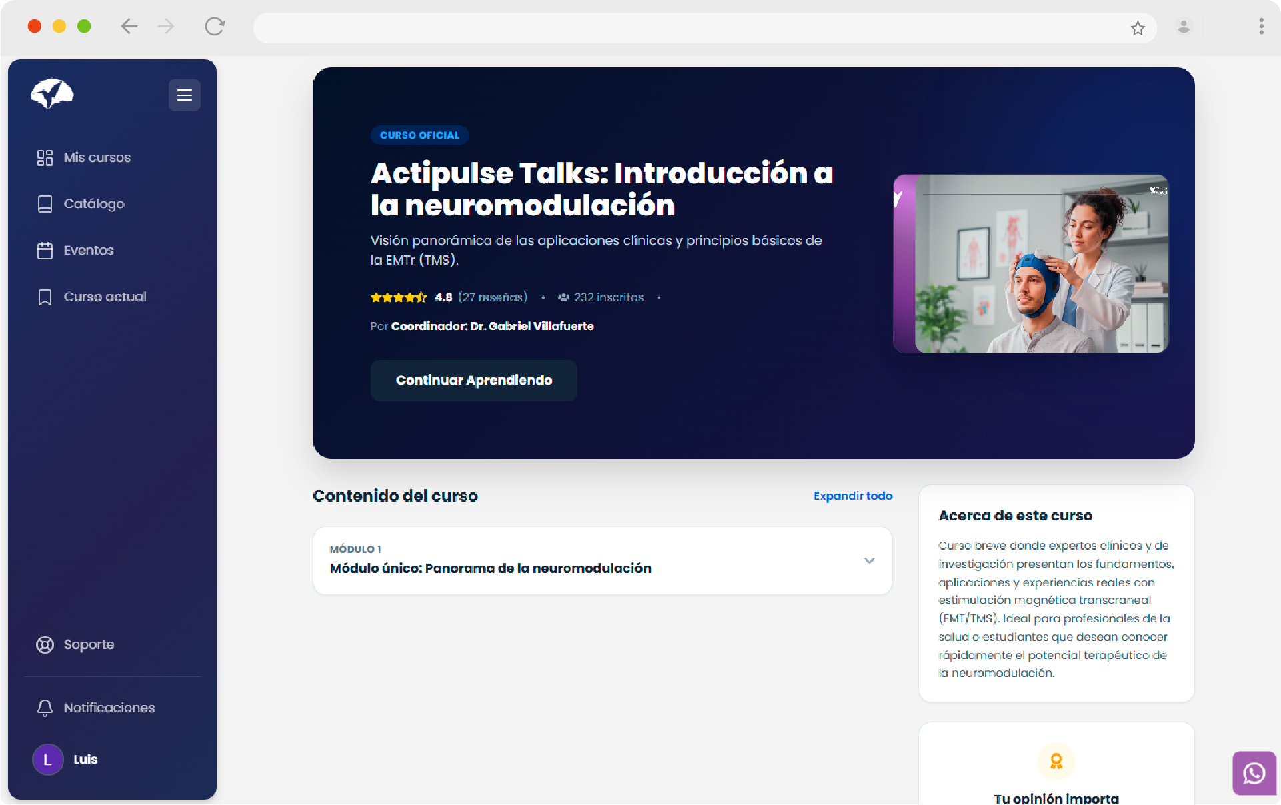Click the Catálogo book icon
This screenshot has height=805, width=1281.
click(x=45, y=204)
